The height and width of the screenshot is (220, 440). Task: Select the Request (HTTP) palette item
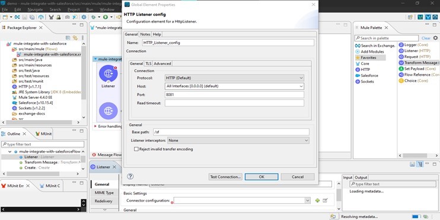[x=415, y=57]
